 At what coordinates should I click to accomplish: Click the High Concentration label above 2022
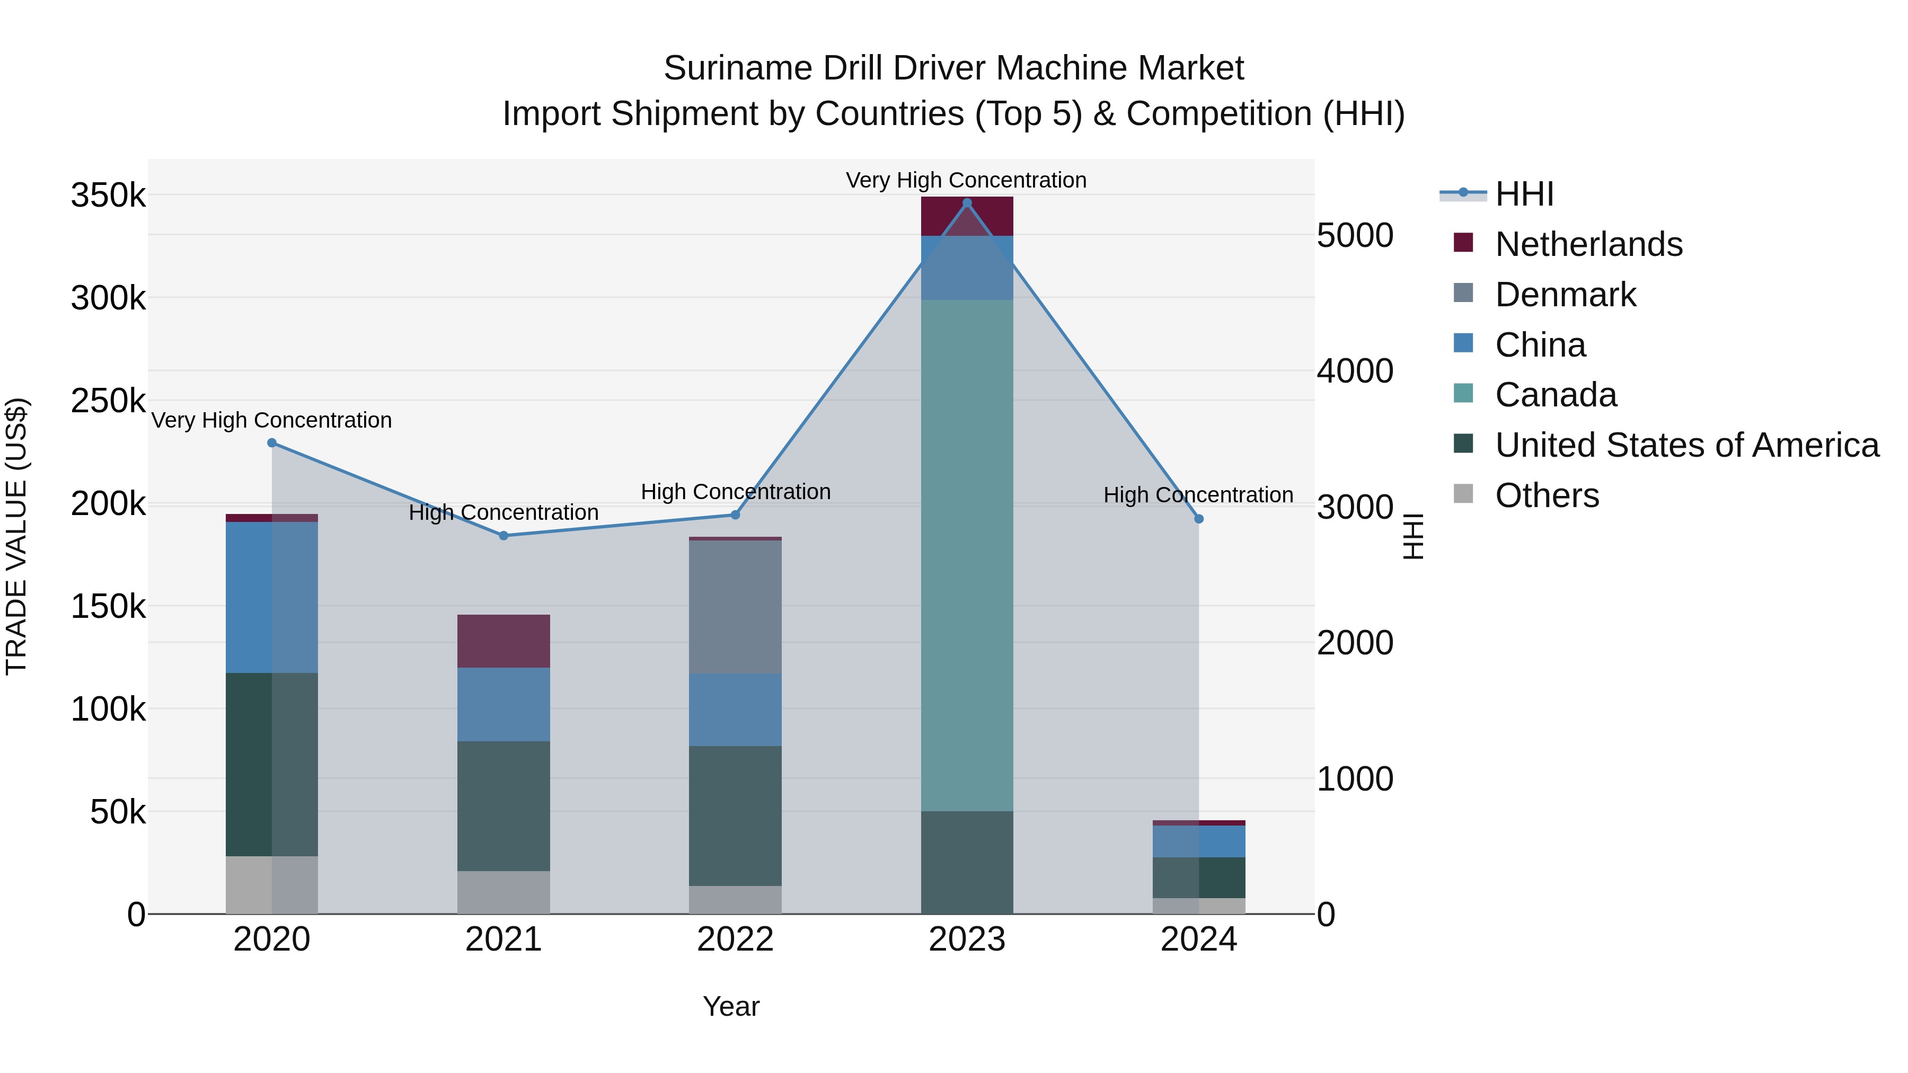click(736, 492)
